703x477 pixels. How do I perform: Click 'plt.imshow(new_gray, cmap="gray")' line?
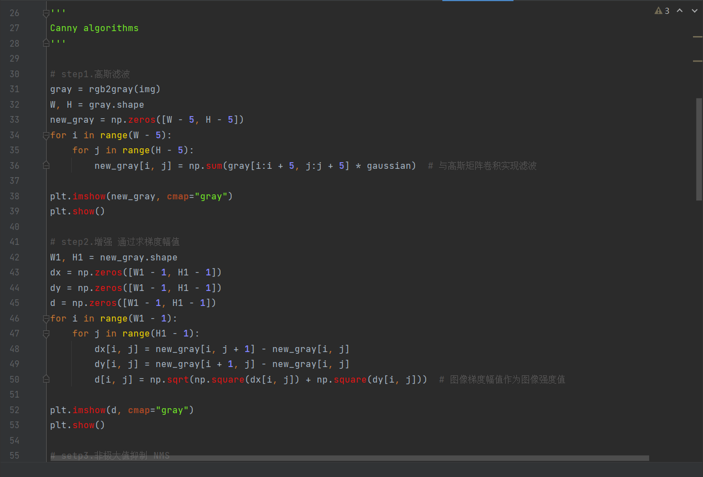click(142, 196)
